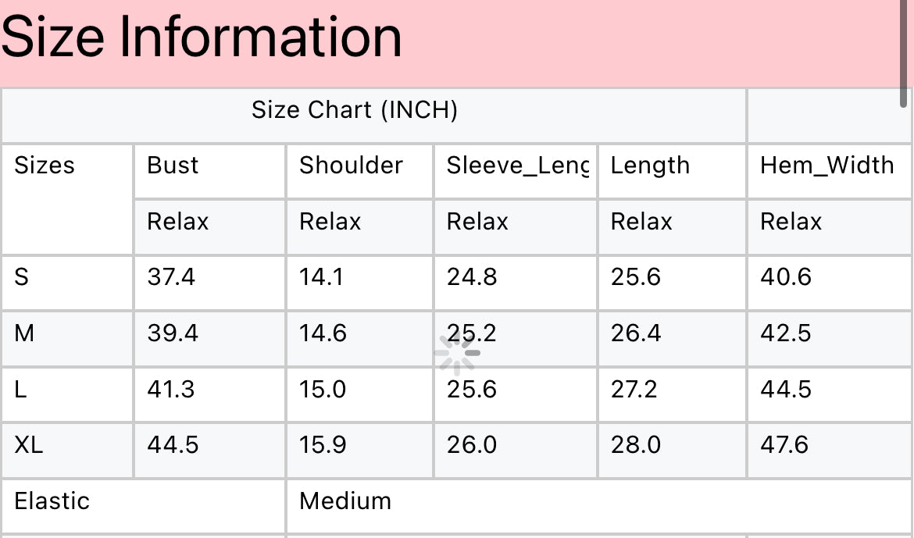Viewport: 914px width, 538px height.
Task: Select the Bust column header
Action: pyautogui.click(x=173, y=166)
